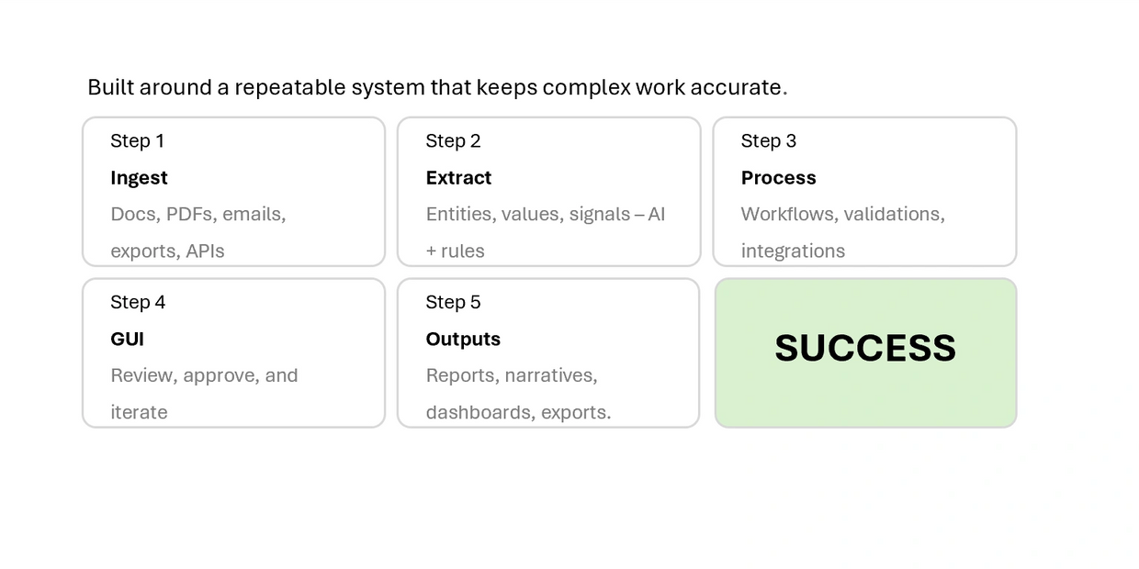Click the bold "Ingest" title
This screenshot has height=569, width=1139.
[x=139, y=177]
